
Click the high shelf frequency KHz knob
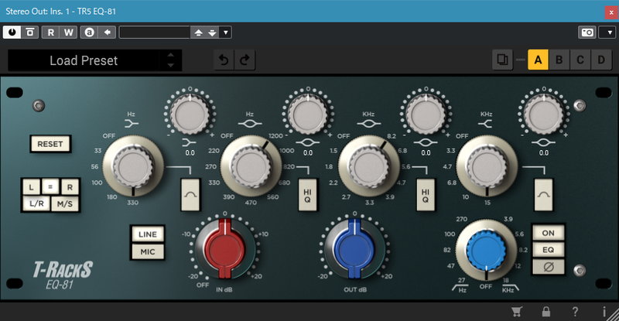pos(487,166)
